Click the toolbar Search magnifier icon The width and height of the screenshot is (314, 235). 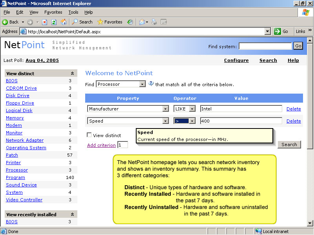[x=75, y=22]
